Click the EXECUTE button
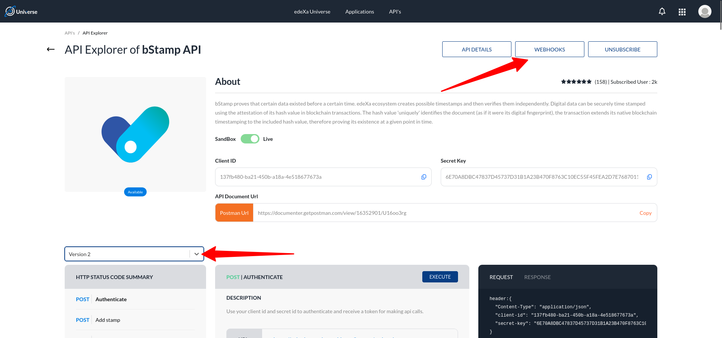 pos(440,277)
